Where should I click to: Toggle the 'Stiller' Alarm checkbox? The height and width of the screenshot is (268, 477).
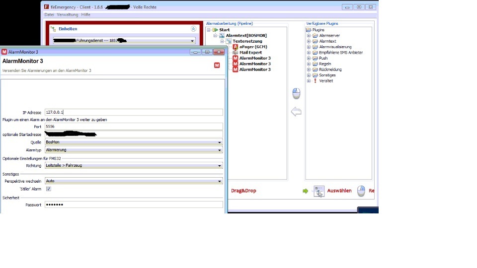tap(49, 189)
